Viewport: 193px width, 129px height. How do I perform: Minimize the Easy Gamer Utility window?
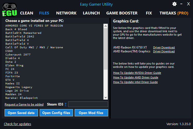[x=181, y=4]
